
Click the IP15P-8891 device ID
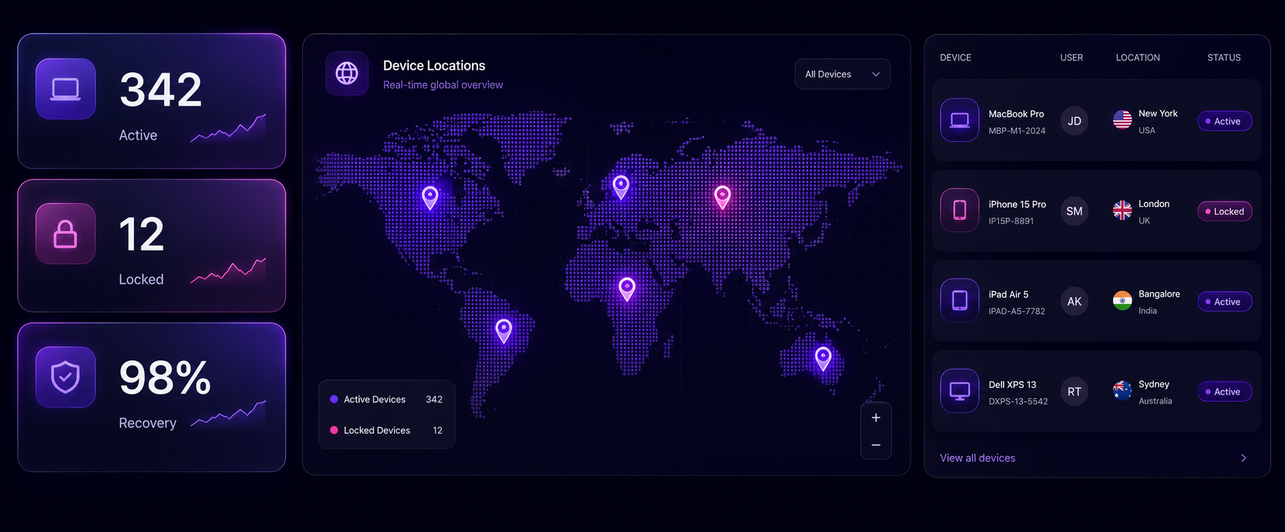point(1011,222)
